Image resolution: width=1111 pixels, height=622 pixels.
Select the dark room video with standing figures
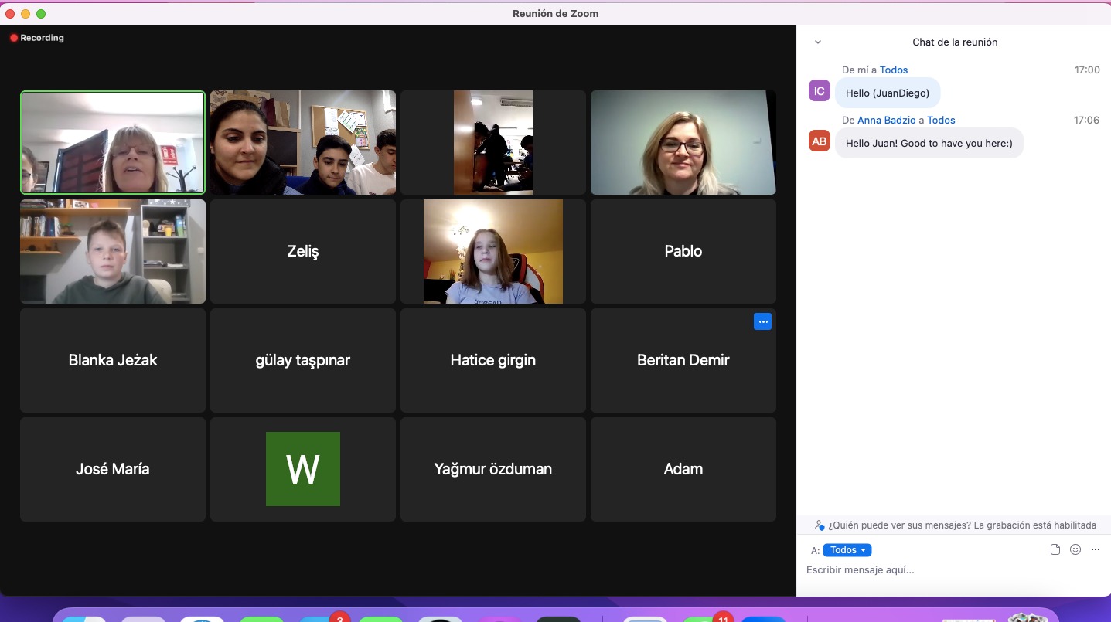point(493,142)
